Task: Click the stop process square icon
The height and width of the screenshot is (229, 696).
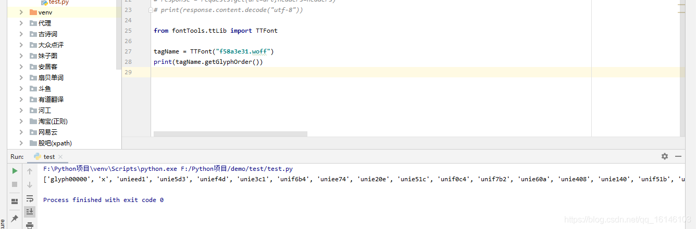Action: pyautogui.click(x=15, y=184)
